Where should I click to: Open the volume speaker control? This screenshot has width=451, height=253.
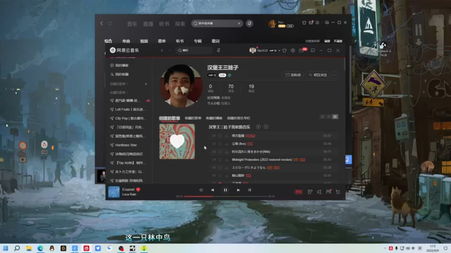tap(319, 192)
